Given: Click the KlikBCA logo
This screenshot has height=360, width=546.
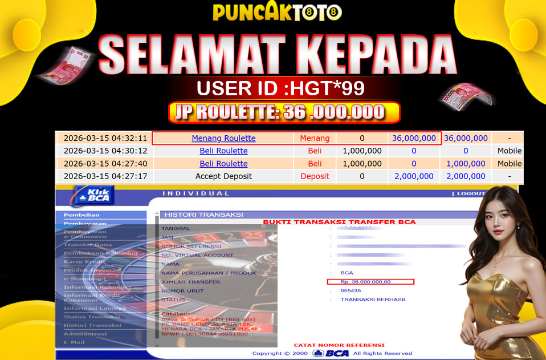Looking at the screenshot, I should (93, 196).
